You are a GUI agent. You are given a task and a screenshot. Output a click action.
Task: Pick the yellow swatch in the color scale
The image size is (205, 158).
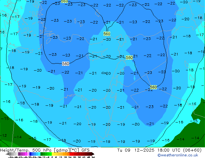(x=53, y=154)
